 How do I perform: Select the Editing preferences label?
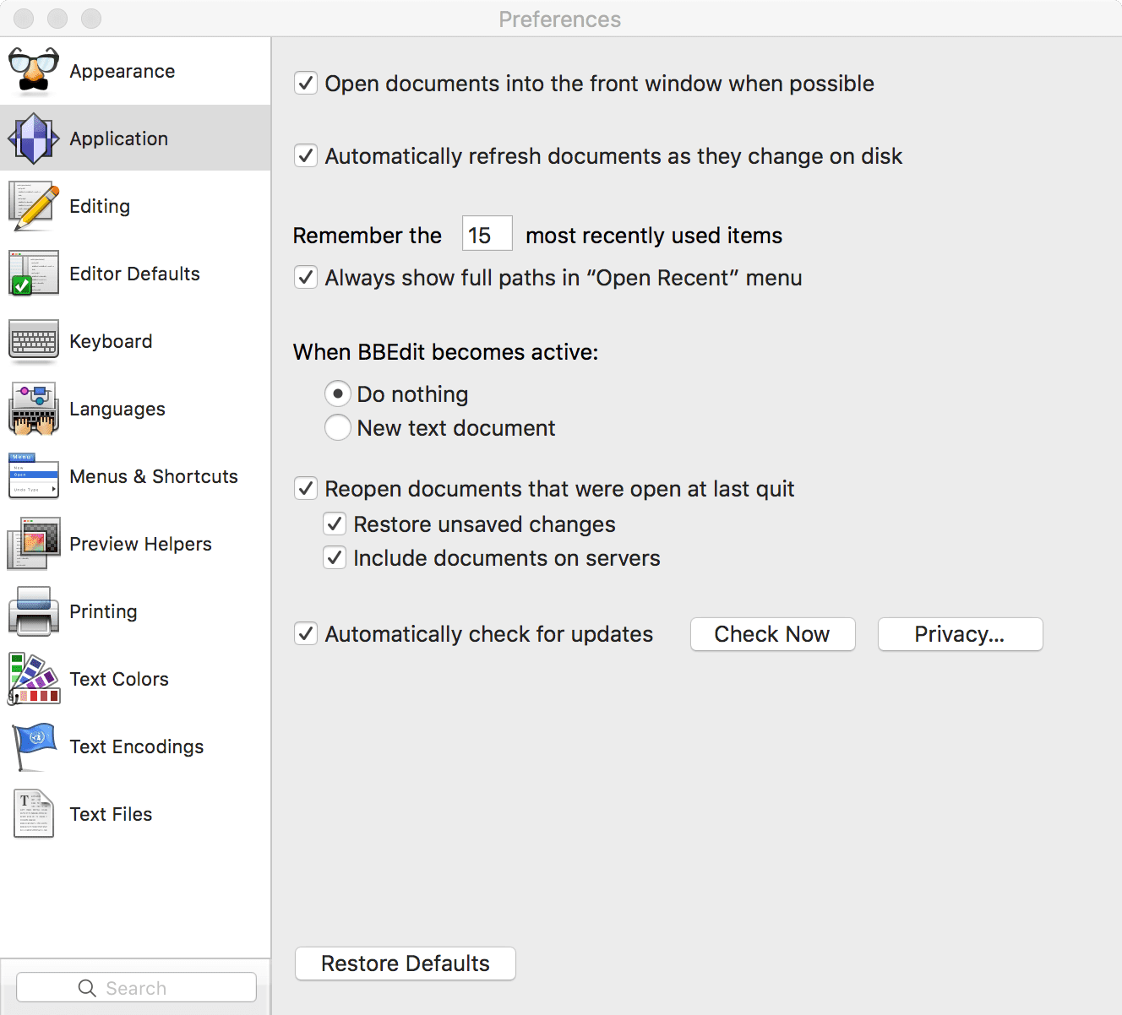pyautogui.click(x=100, y=206)
